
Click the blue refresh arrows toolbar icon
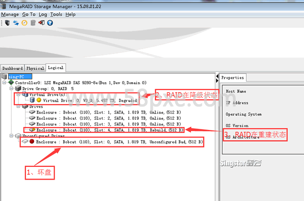pos(16,23)
